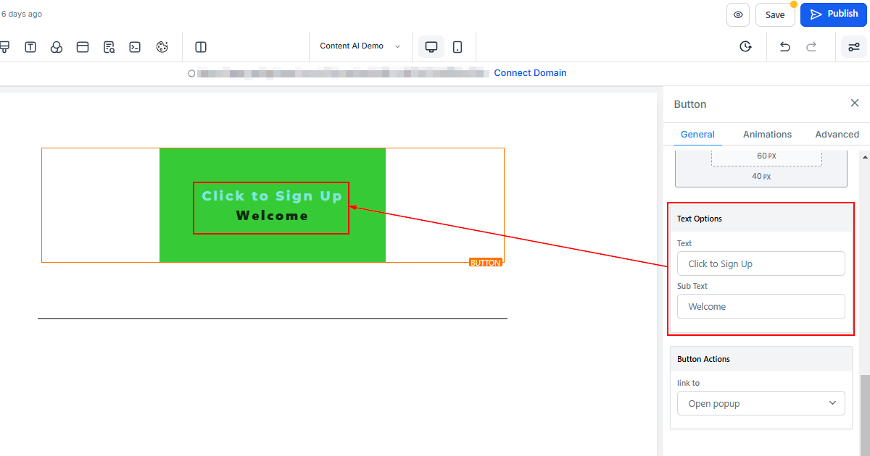Toggle the split layout panel icon
This screenshot has width=870, height=456.
pos(201,47)
